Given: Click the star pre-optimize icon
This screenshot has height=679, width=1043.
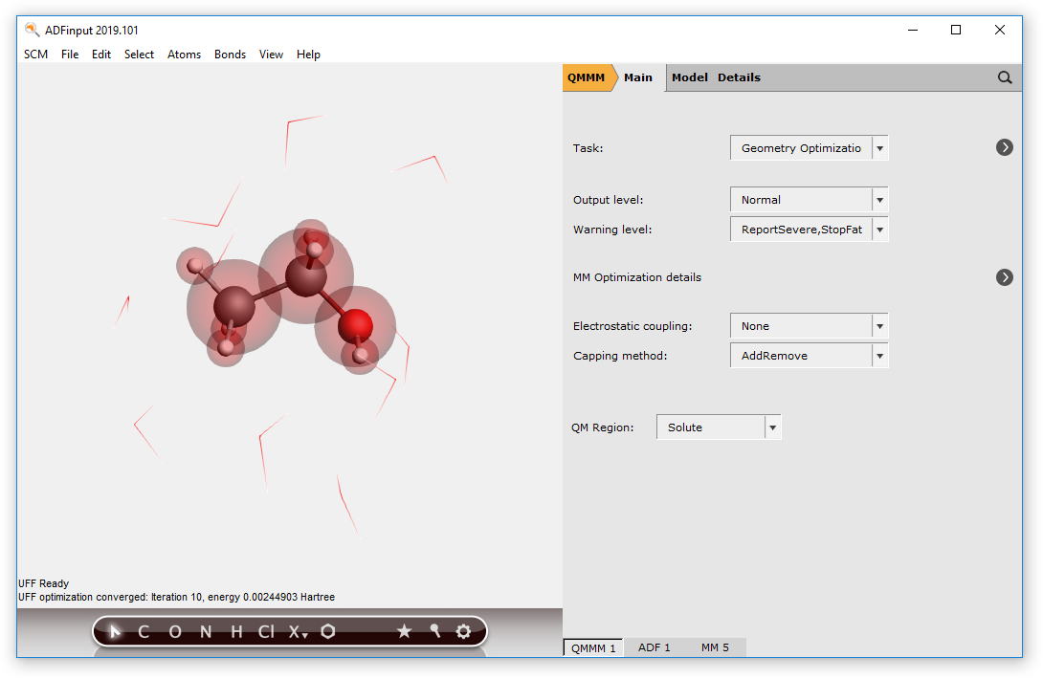Looking at the screenshot, I should 404,631.
